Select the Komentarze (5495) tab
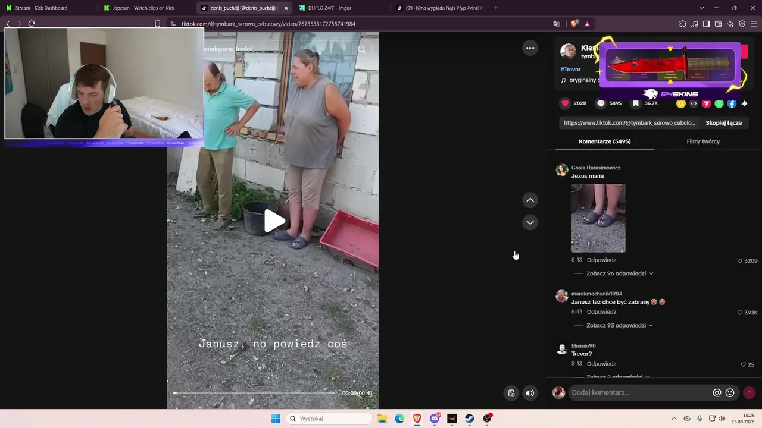This screenshot has height=428, width=762. pyautogui.click(x=605, y=141)
